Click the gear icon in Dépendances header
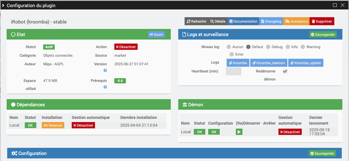Screen dimensions: 349x161 (13, 105)
